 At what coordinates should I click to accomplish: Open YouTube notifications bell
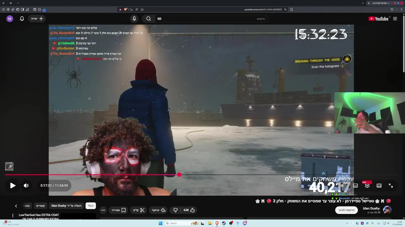(x=22, y=19)
